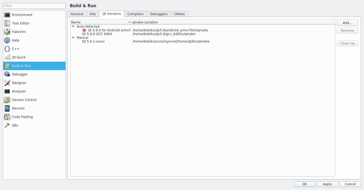The height and width of the screenshot is (190, 364).
Task: Click the Auto-detected group label
Action: 88,27
